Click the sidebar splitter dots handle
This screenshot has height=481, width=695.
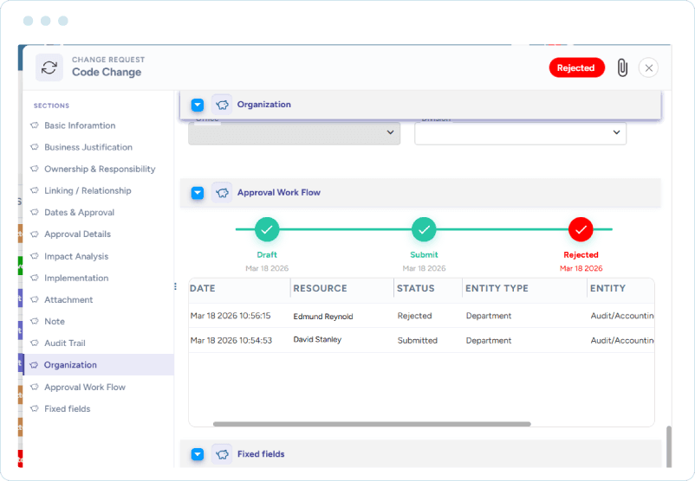(x=176, y=286)
